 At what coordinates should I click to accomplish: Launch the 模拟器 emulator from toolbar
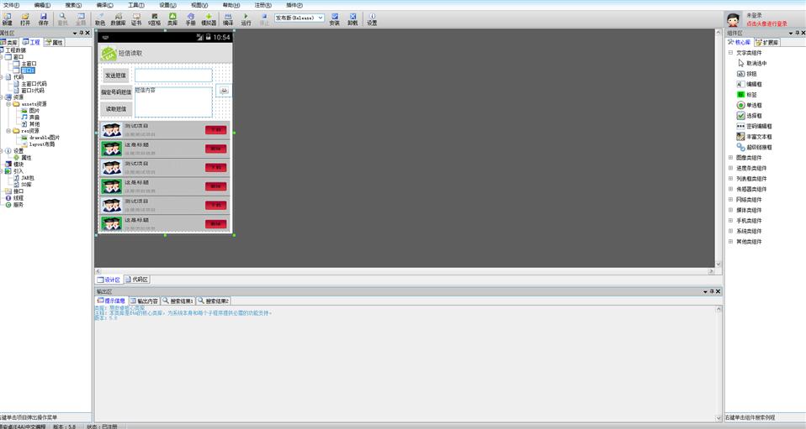click(x=209, y=18)
